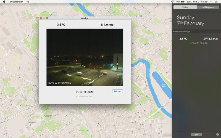
Task: Close the weather window with red button
Action: pos(41,18)
